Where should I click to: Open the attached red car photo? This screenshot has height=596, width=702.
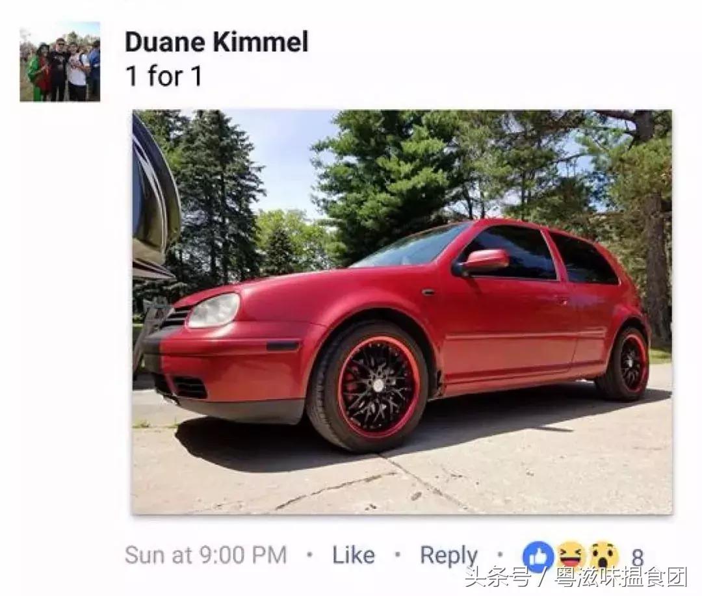pyautogui.click(x=402, y=312)
